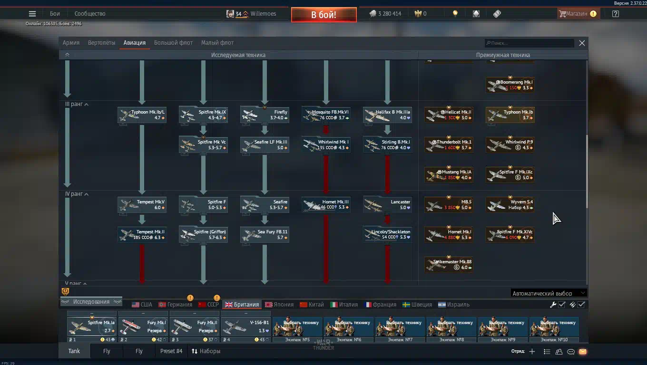The height and width of the screenshot is (365, 647).
Task: Open the Сообщество menu
Action: click(x=90, y=14)
